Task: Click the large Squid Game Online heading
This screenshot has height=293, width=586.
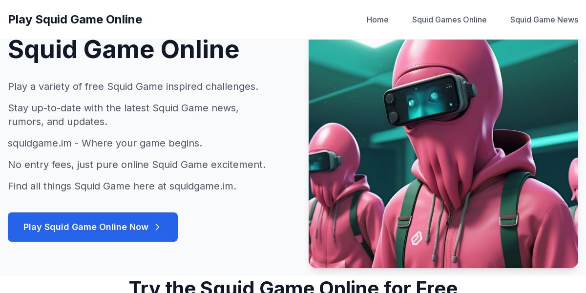Action: (x=124, y=50)
